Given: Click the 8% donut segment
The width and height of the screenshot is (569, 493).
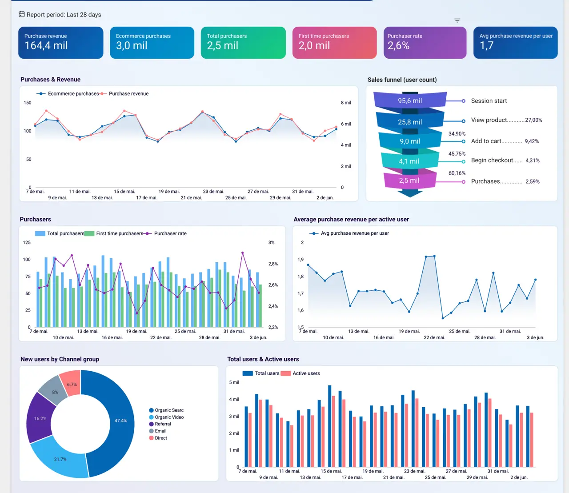Looking at the screenshot, I should 54,391.
